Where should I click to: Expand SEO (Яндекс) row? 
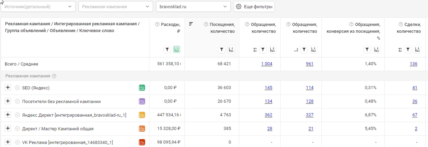click(8, 87)
